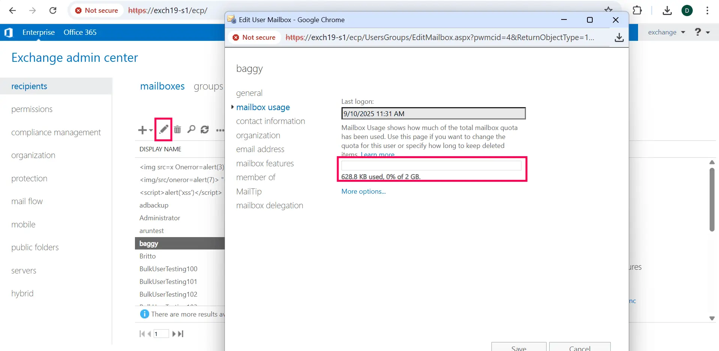Screen dimensions: 719x351
Task: Expand the dropdown arrow beside the plus
Action: [151, 130]
